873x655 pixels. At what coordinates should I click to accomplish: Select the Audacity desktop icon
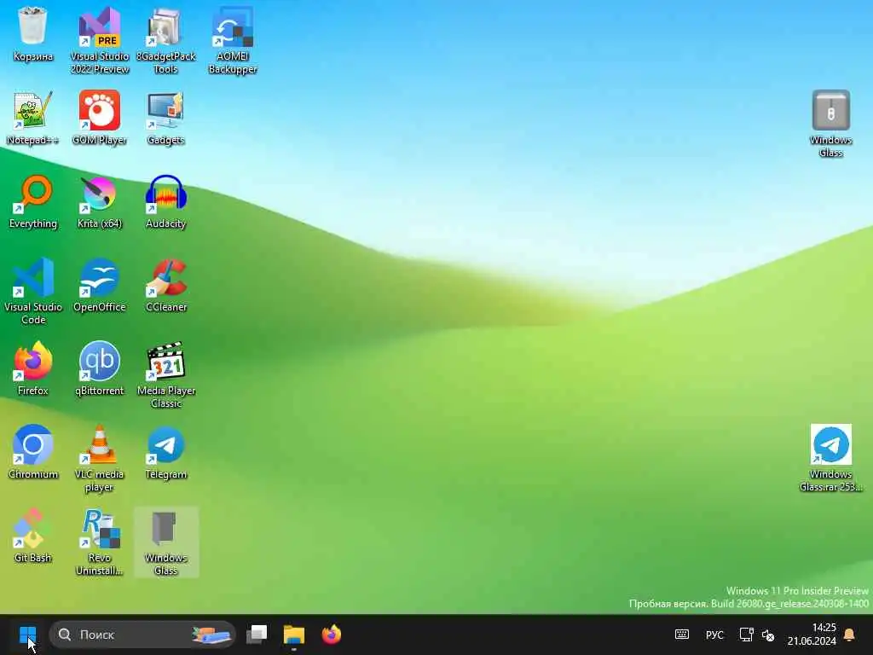[x=166, y=201]
